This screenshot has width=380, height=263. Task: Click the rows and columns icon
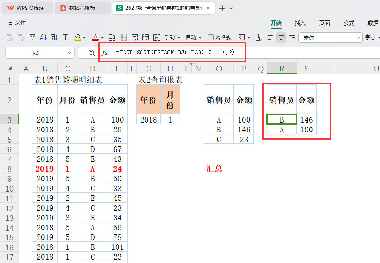coord(112,37)
